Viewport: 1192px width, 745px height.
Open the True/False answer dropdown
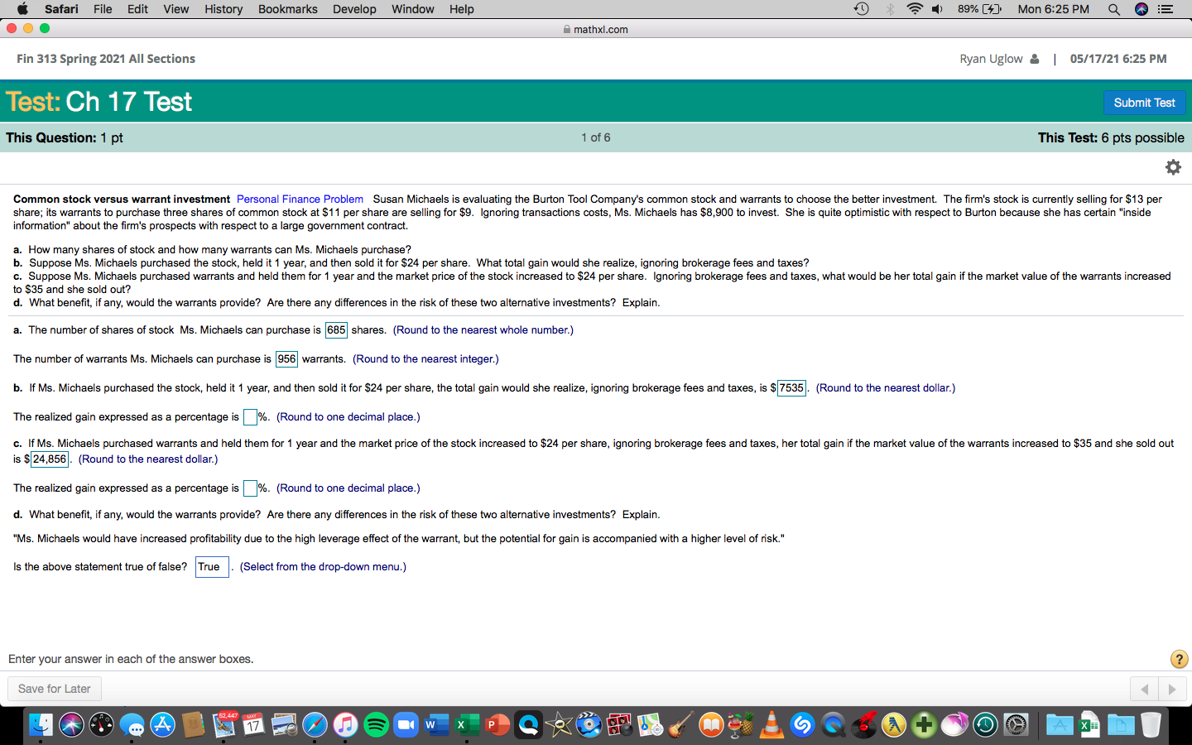pyautogui.click(x=212, y=567)
